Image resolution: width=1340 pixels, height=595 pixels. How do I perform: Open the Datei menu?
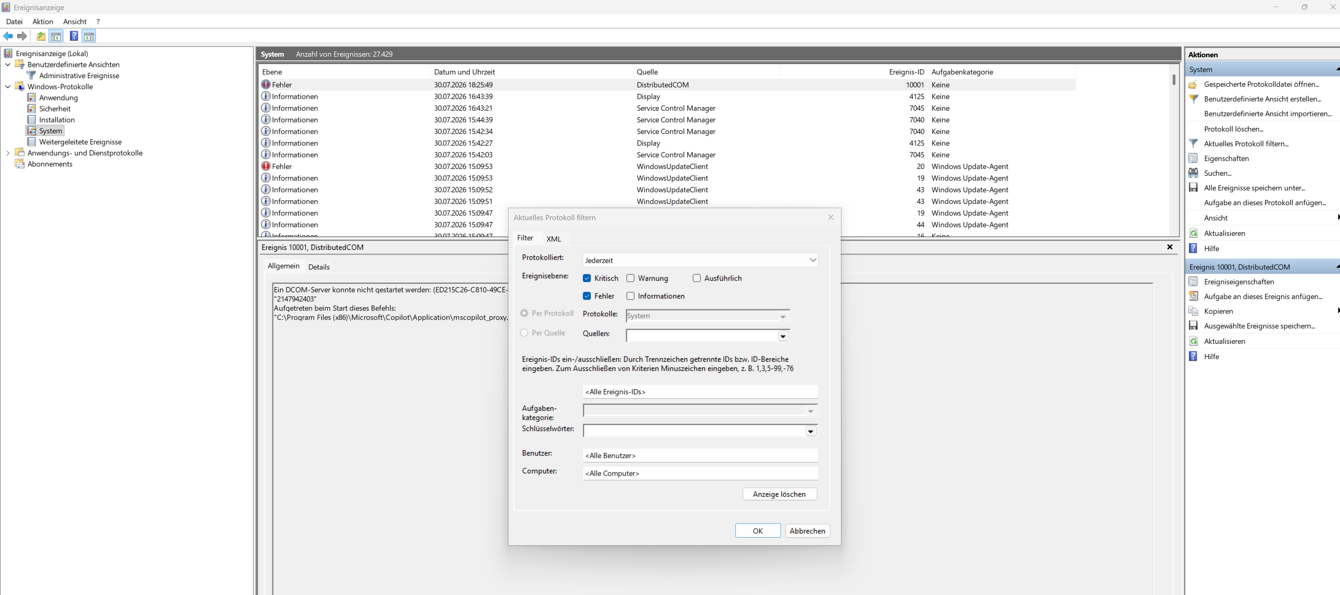14,21
